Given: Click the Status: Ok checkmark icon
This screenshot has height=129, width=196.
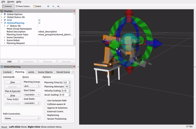Looking at the screenshot, I should pos(8,26).
